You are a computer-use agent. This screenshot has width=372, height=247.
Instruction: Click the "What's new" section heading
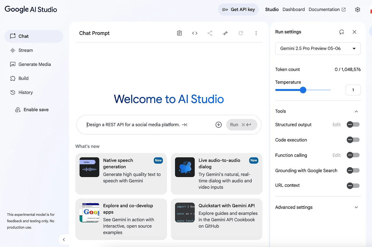click(87, 146)
